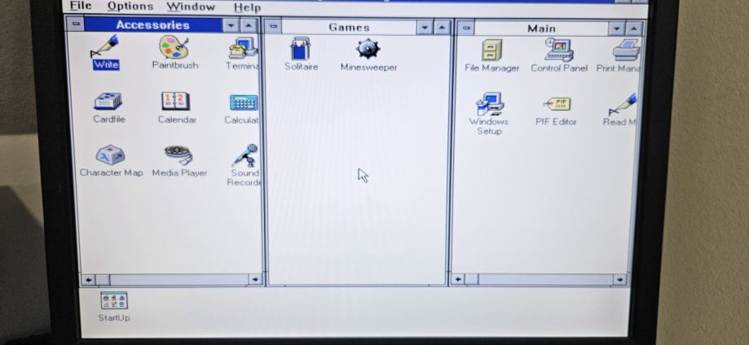Viewport: 749px width, 345px height.
Task: Open the File menu
Action: 81,6
